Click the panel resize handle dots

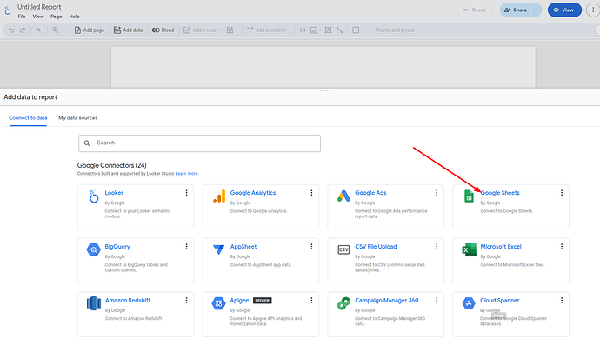[324, 90]
